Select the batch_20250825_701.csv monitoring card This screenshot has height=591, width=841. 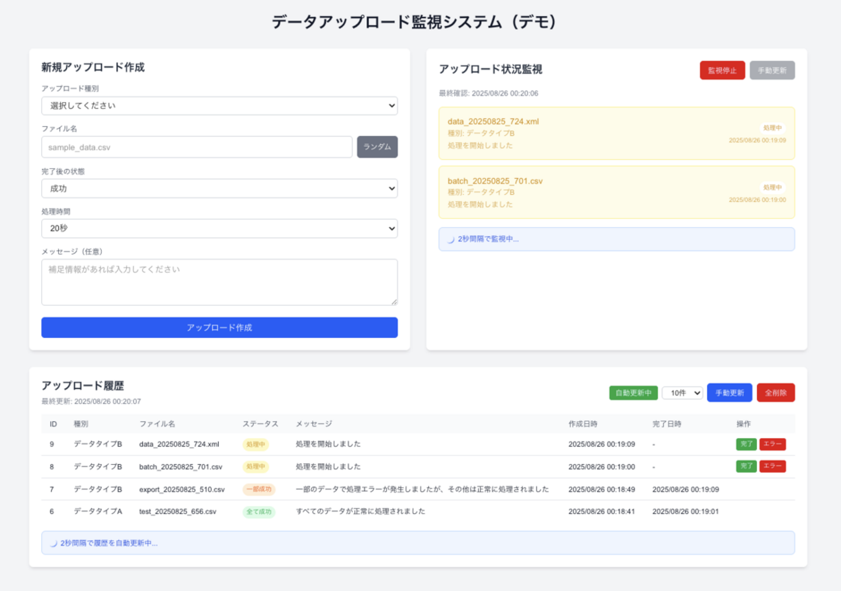tap(616, 192)
